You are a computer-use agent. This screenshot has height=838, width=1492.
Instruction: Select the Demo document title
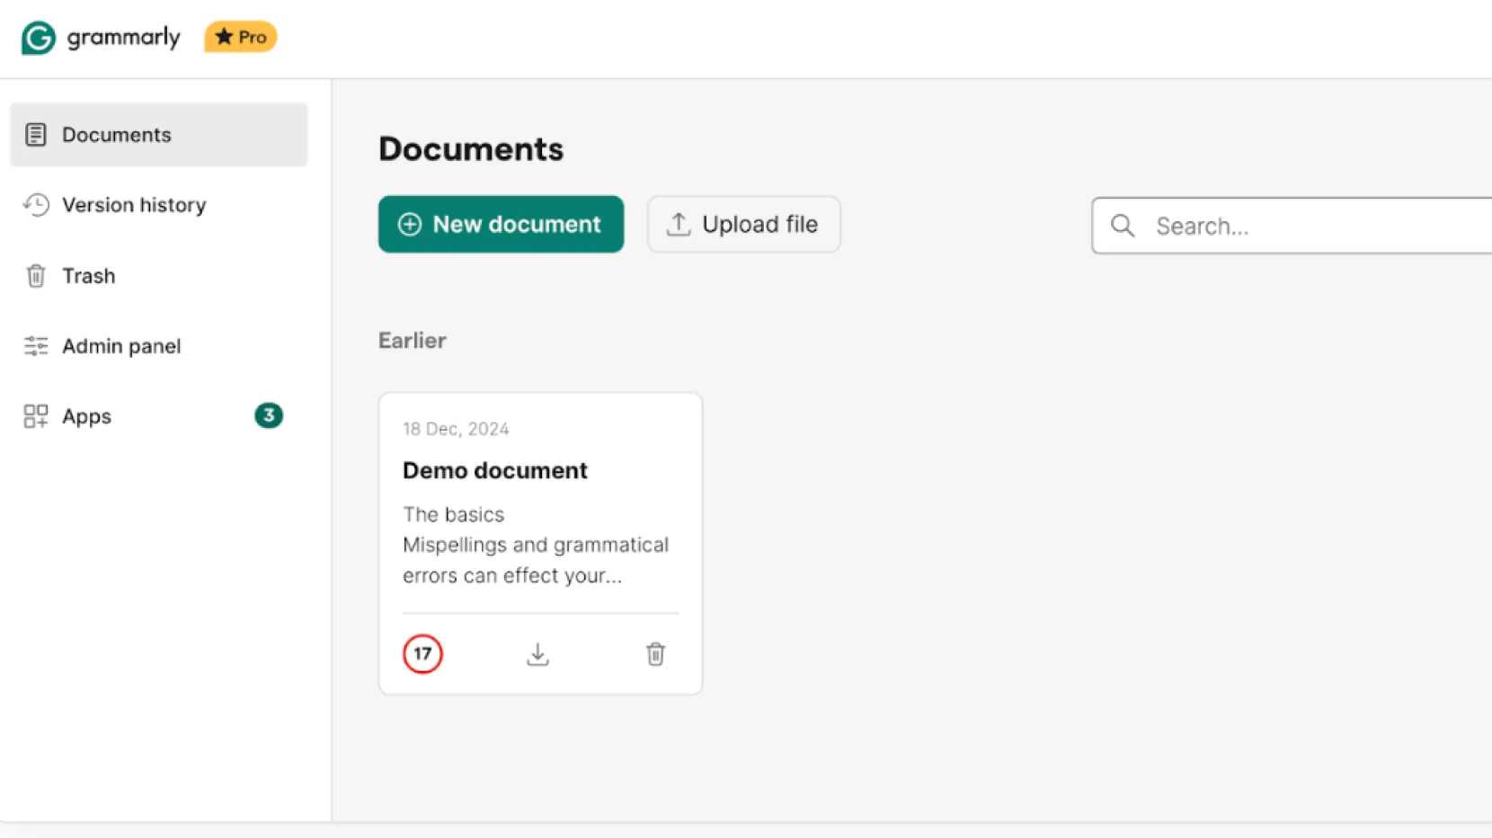(494, 469)
